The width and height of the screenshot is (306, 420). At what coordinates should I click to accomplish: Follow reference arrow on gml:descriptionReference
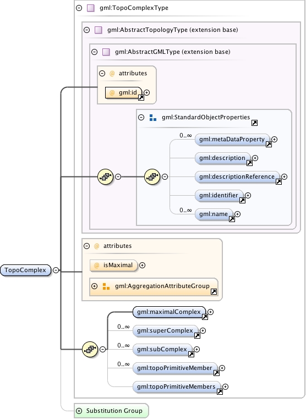coord(278,182)
